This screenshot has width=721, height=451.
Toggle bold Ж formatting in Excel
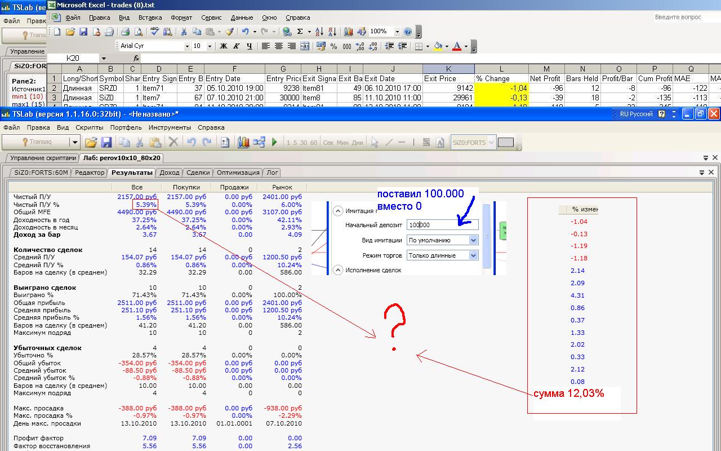[224, 46]
